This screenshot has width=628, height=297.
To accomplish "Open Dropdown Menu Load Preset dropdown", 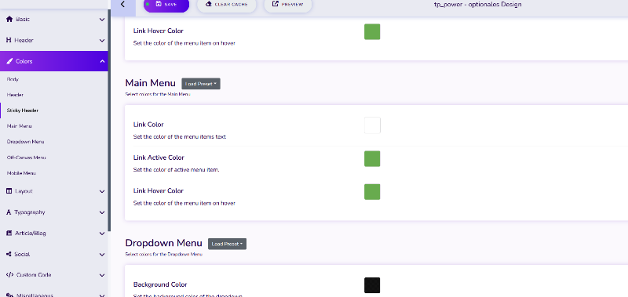I will tap(227, 244).
